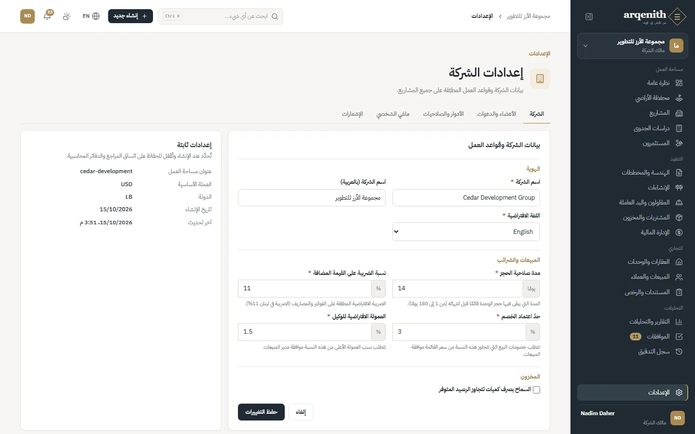Enable السماح بصرف كميات تتجاوز الرصيد checkbox
The width and height of the screenshot is (695, 434).
pos(536,390)
